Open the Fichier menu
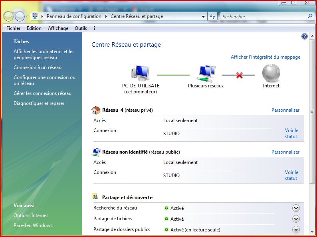The height and width of the screenshot is (237, 317). (14, 28)
